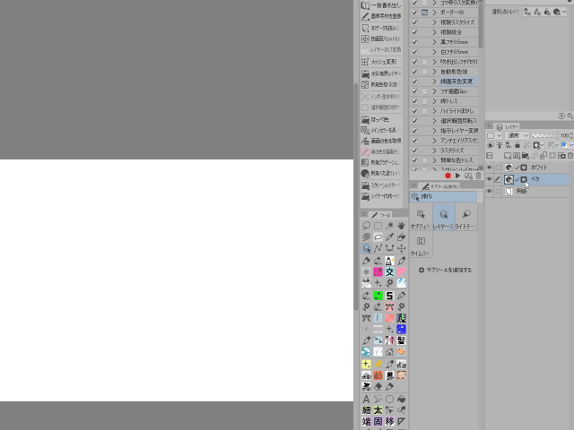Click the auto action list scrollbar

[x=481, y=24]
